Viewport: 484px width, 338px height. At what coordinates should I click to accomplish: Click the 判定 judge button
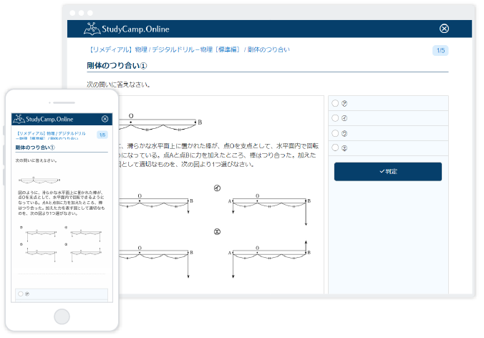tap(387, 171)
